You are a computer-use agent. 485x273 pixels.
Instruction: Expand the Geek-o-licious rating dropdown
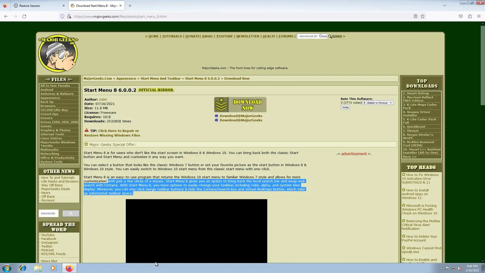[378, 103]
